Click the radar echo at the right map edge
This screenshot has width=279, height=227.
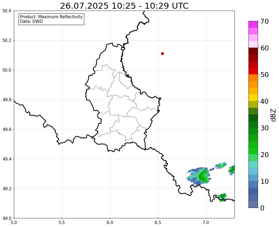click(x=232, y=170)
